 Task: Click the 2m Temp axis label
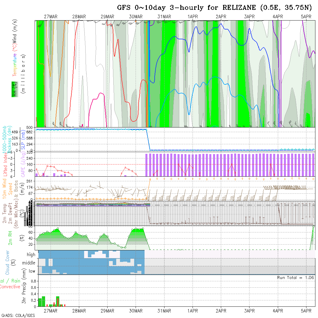(5, 213)
